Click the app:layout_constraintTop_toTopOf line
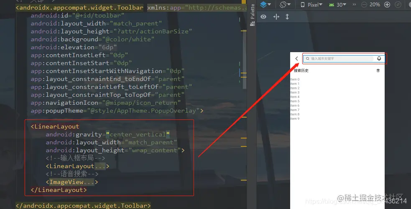The width and height of the screenshot is (411, 209). 108,95
